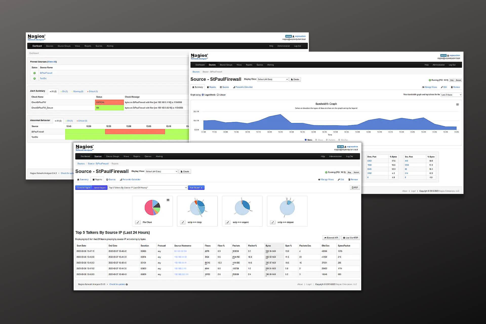
Task: Open Display View dropdown in Reports window
Action: 161,171
